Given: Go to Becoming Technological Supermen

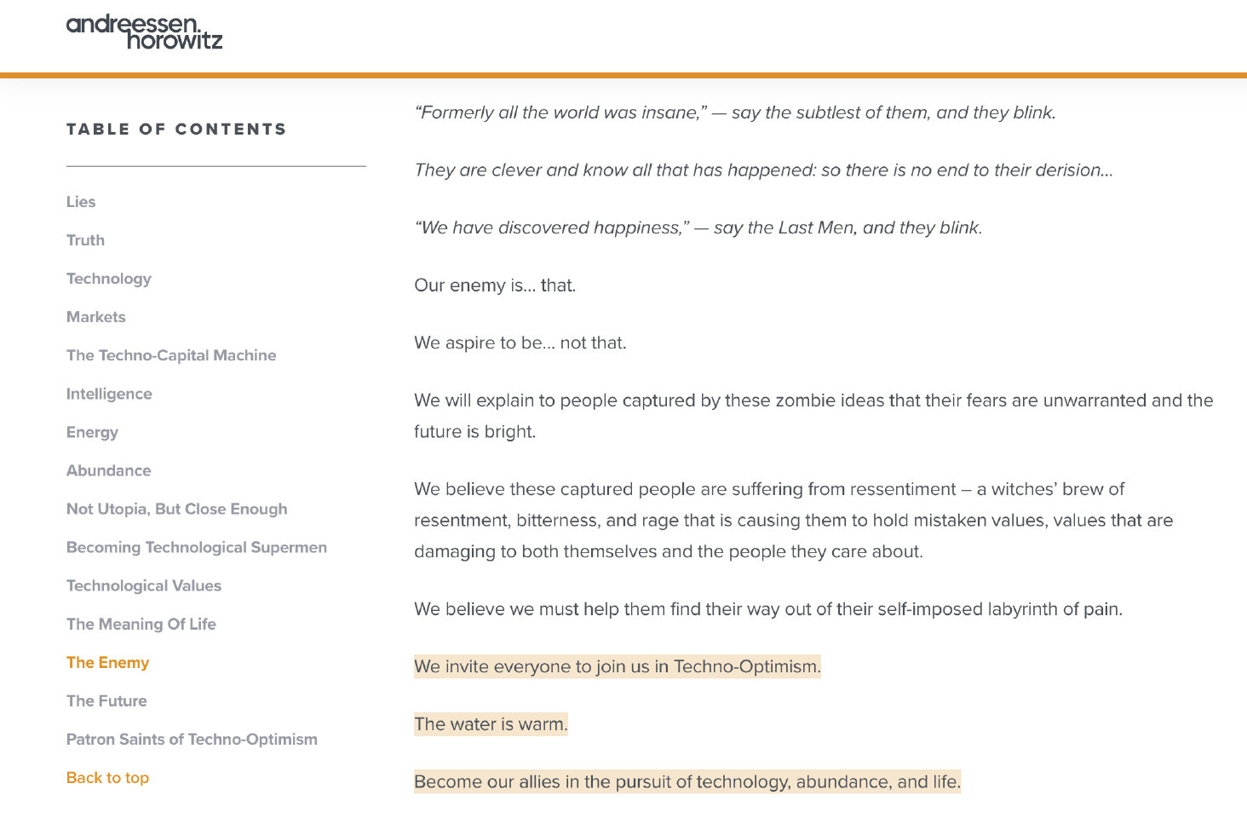Looking at the screenshot, I should (196, 547).
